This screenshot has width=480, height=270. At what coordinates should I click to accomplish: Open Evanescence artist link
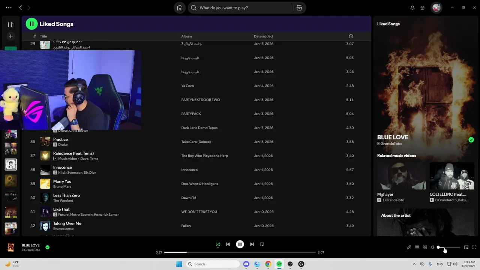click(63, 229)
